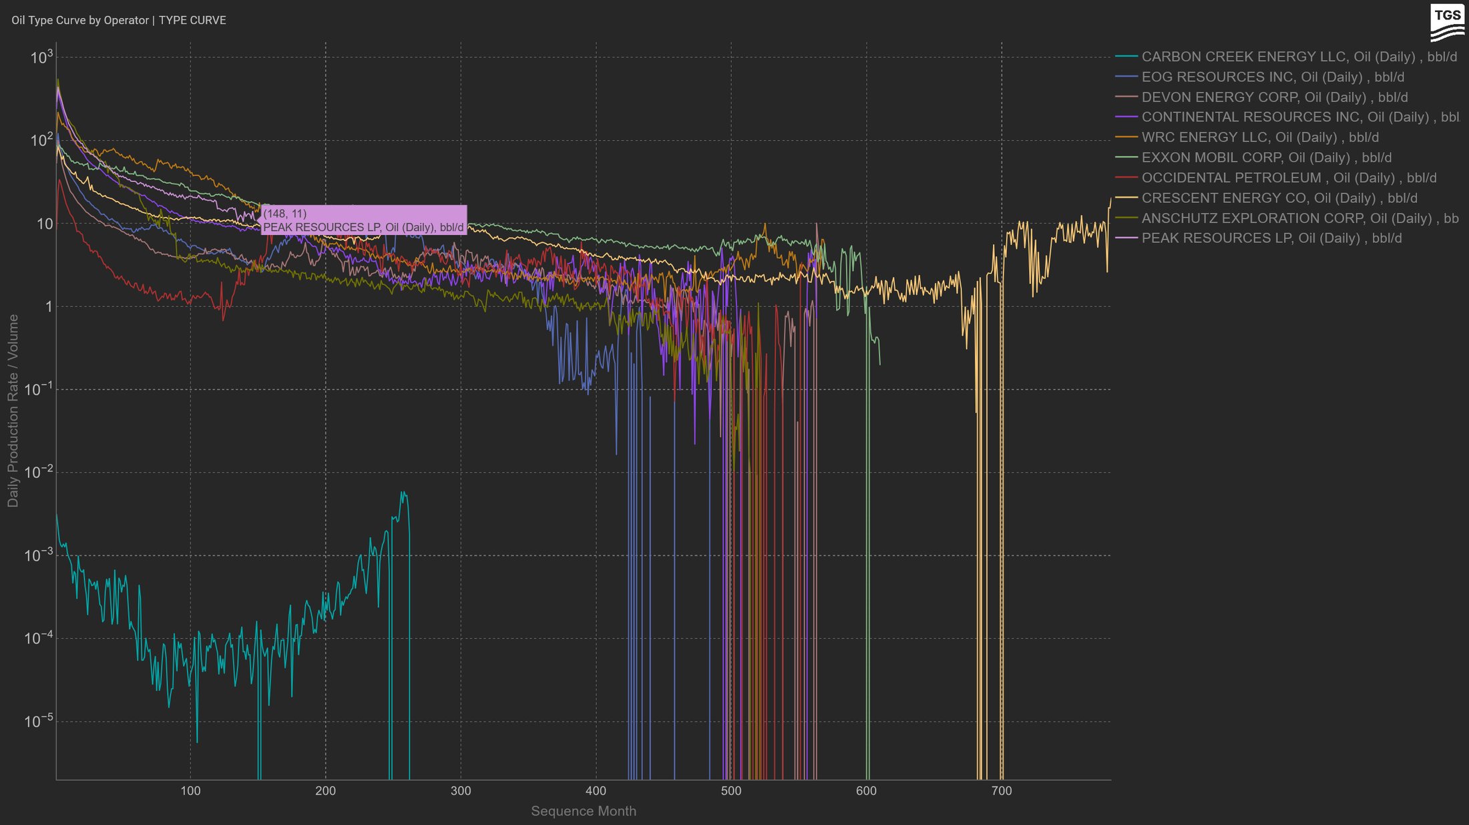Click the 1 tick label on y-axis
The image size is (1469, 825).
point(48,307)
